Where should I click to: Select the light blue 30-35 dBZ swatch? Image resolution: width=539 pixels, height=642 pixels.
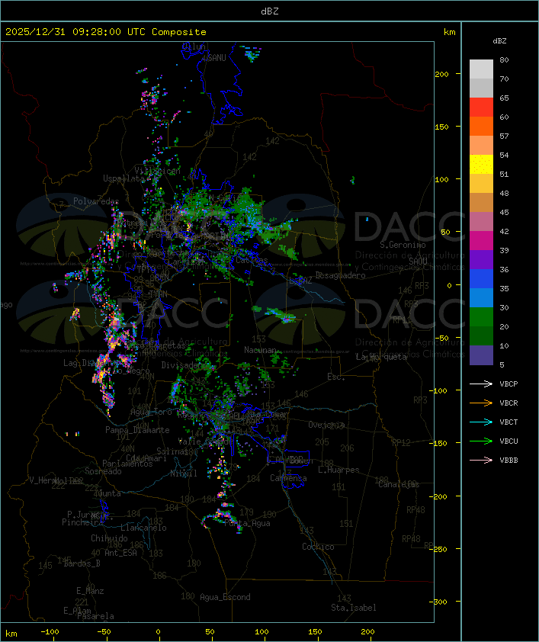(x=481, y=298)
